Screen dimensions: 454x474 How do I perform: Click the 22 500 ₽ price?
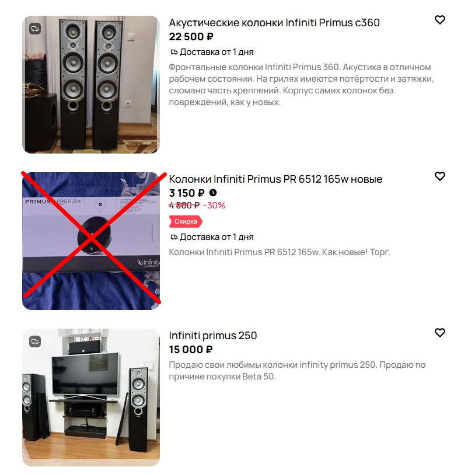click(191, 37)
